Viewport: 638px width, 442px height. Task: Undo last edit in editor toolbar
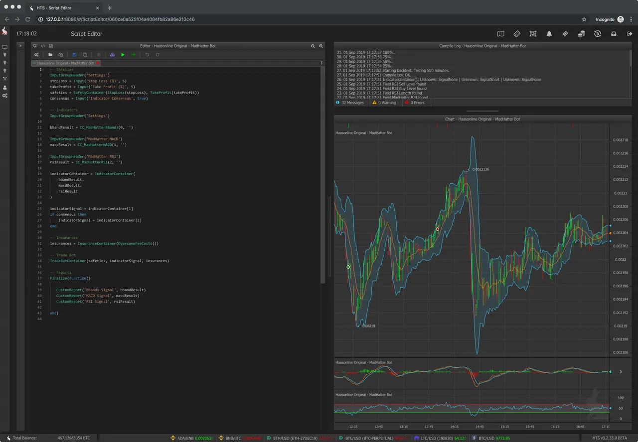147,55
